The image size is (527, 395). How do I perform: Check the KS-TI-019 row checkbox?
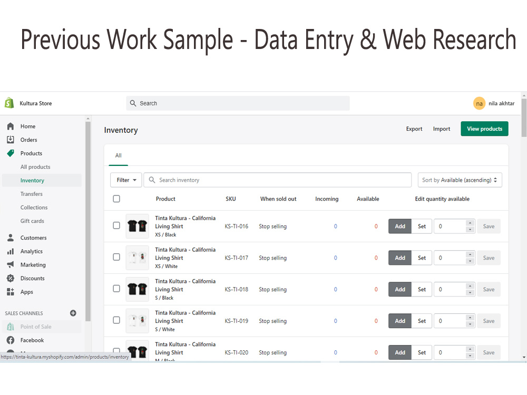click(x=116, y=320)
